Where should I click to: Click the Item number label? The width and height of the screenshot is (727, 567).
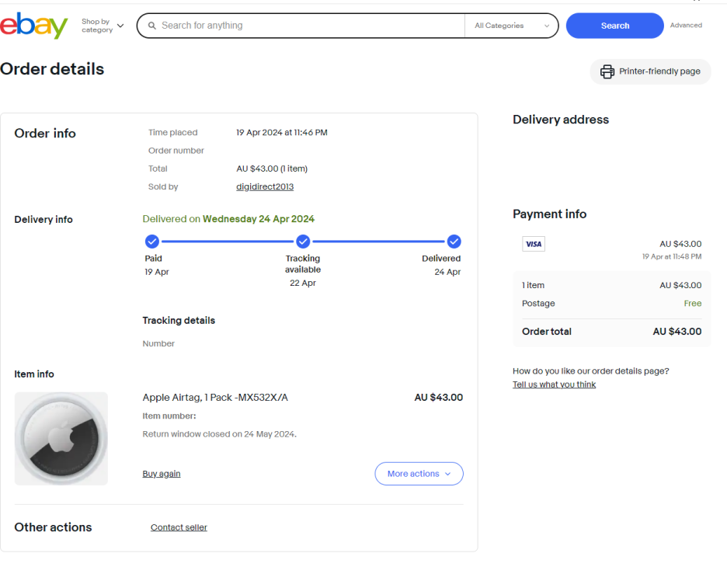tap(169, 416)
